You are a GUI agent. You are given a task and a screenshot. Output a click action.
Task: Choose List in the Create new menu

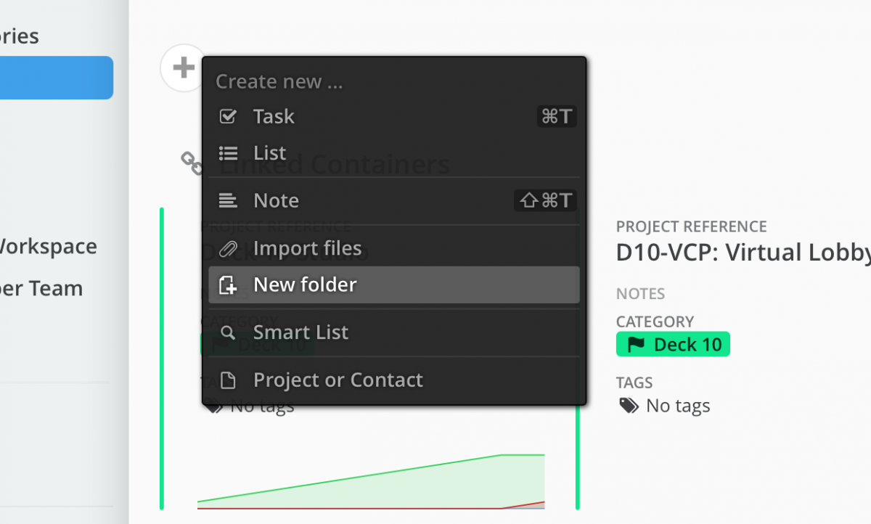pyautogui.click(x=269, y=153)
